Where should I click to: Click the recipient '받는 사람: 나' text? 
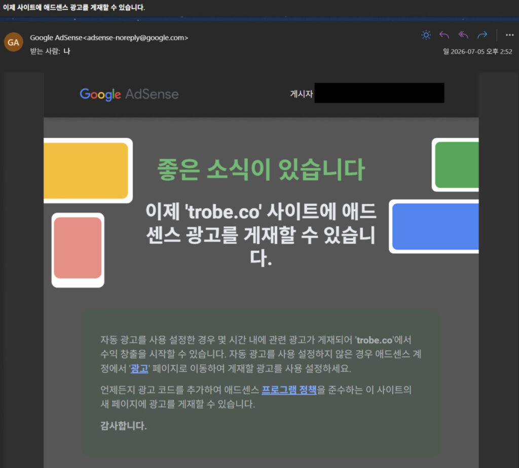tap(50, 51)
